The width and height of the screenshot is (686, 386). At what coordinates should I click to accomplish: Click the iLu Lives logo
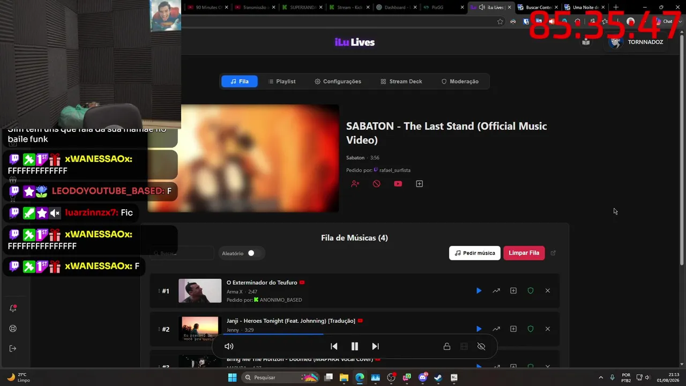(x=355, y=42)
